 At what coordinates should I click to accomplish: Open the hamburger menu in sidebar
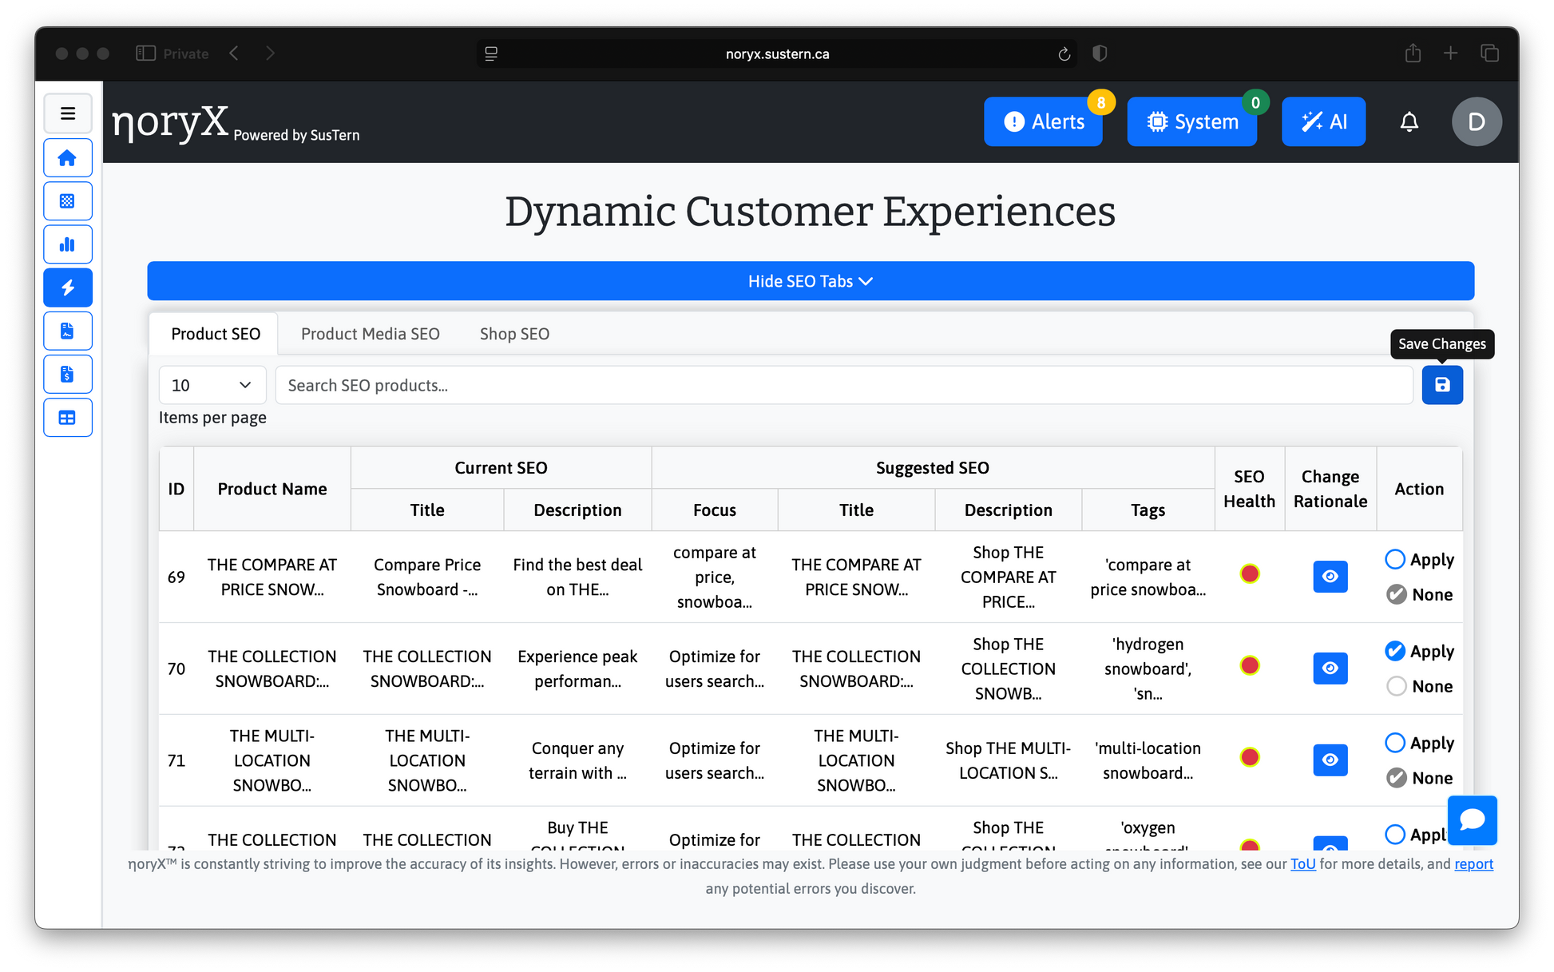click(68, 113)
